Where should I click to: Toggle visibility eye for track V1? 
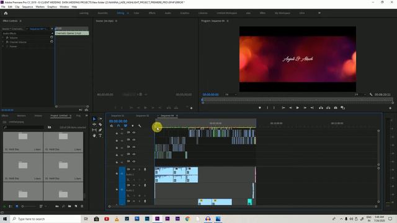pyautogui.click(x=134, y=161)
